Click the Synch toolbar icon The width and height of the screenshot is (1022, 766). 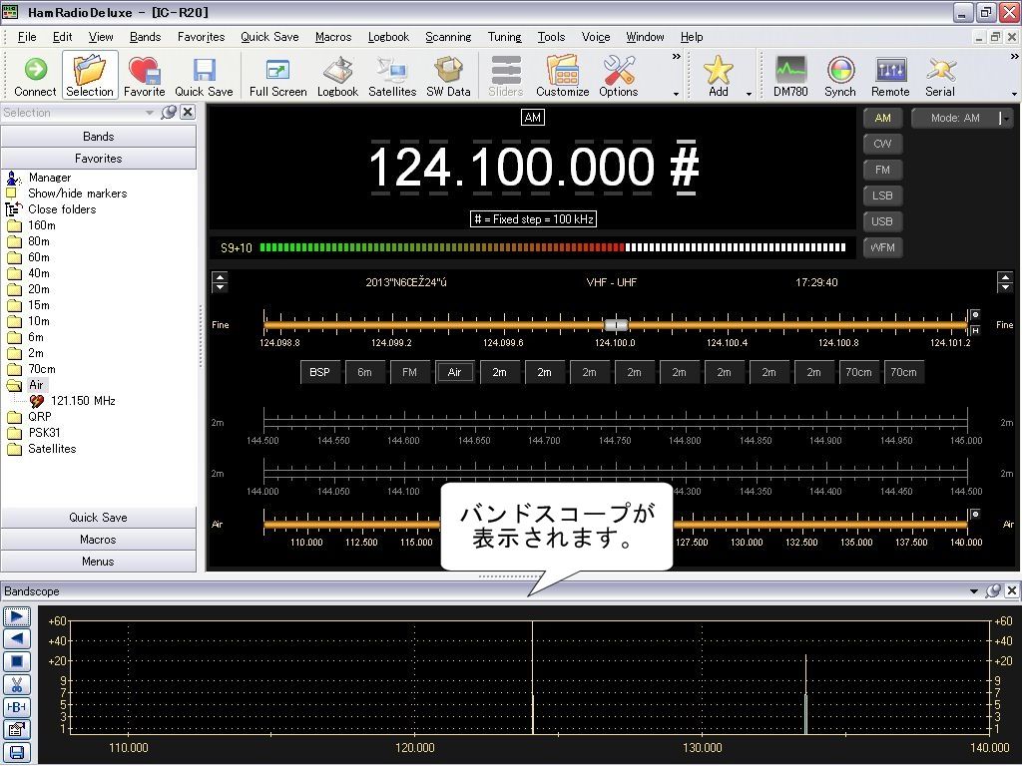839,76
